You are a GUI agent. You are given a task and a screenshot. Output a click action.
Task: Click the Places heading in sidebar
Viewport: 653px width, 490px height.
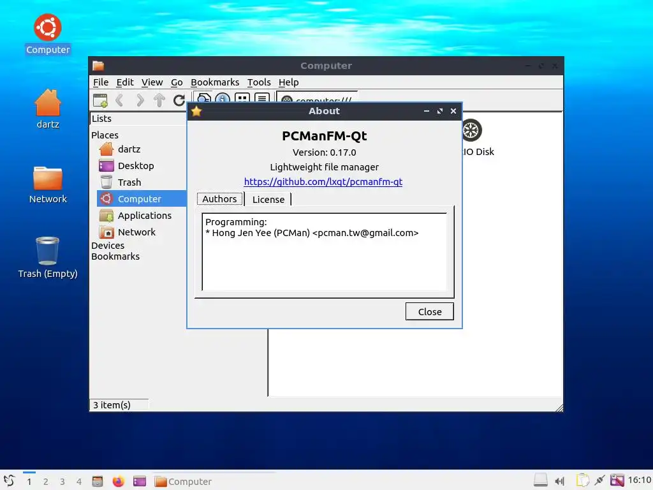tap(105, 135)
